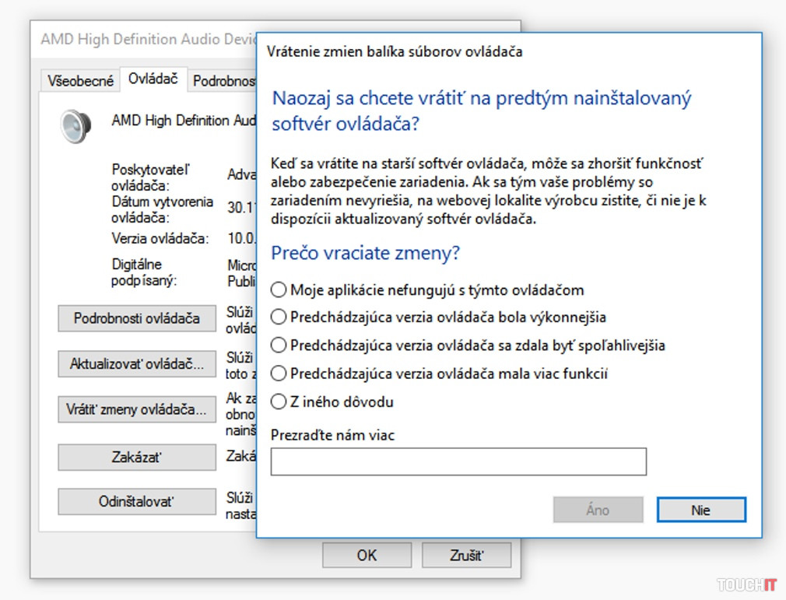786x600 pixels.
Task: Click the speaker device icon
Action: click(75, 125)
